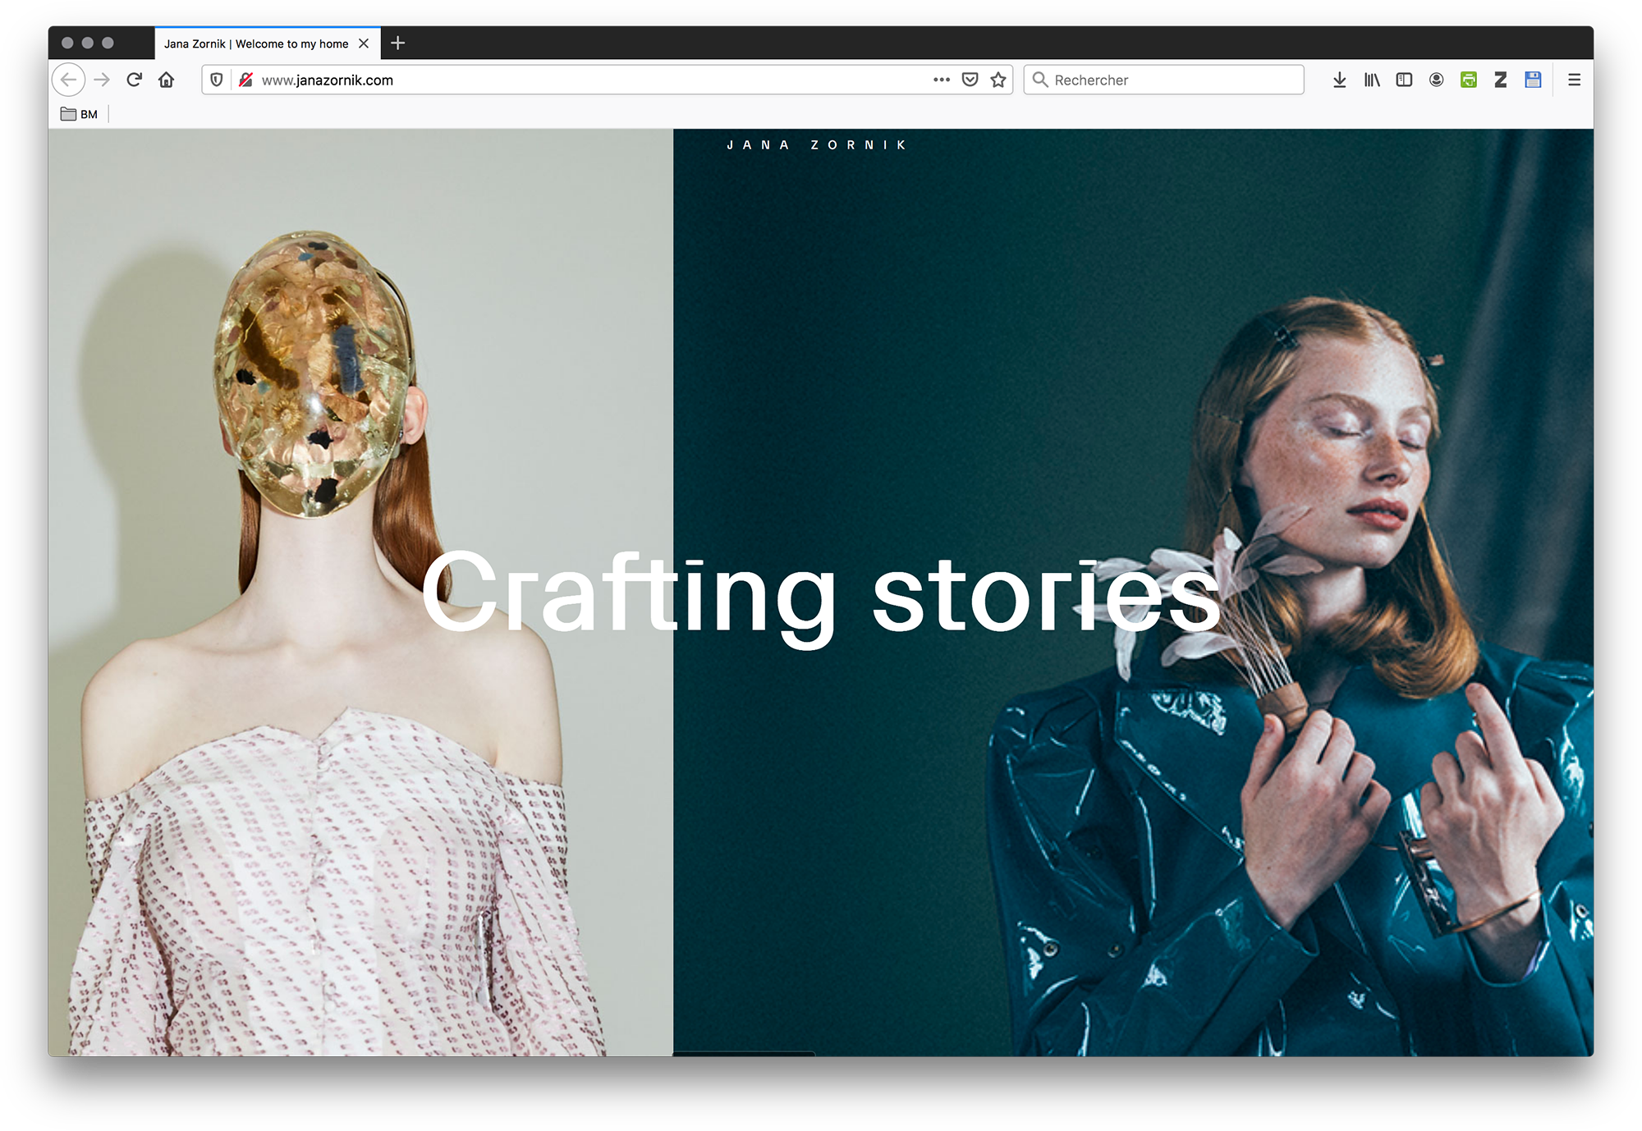Toggle the sidebar view icon
Image resolution: width=1642 pixels, height=1131 pixels.
pos(1404,80)
